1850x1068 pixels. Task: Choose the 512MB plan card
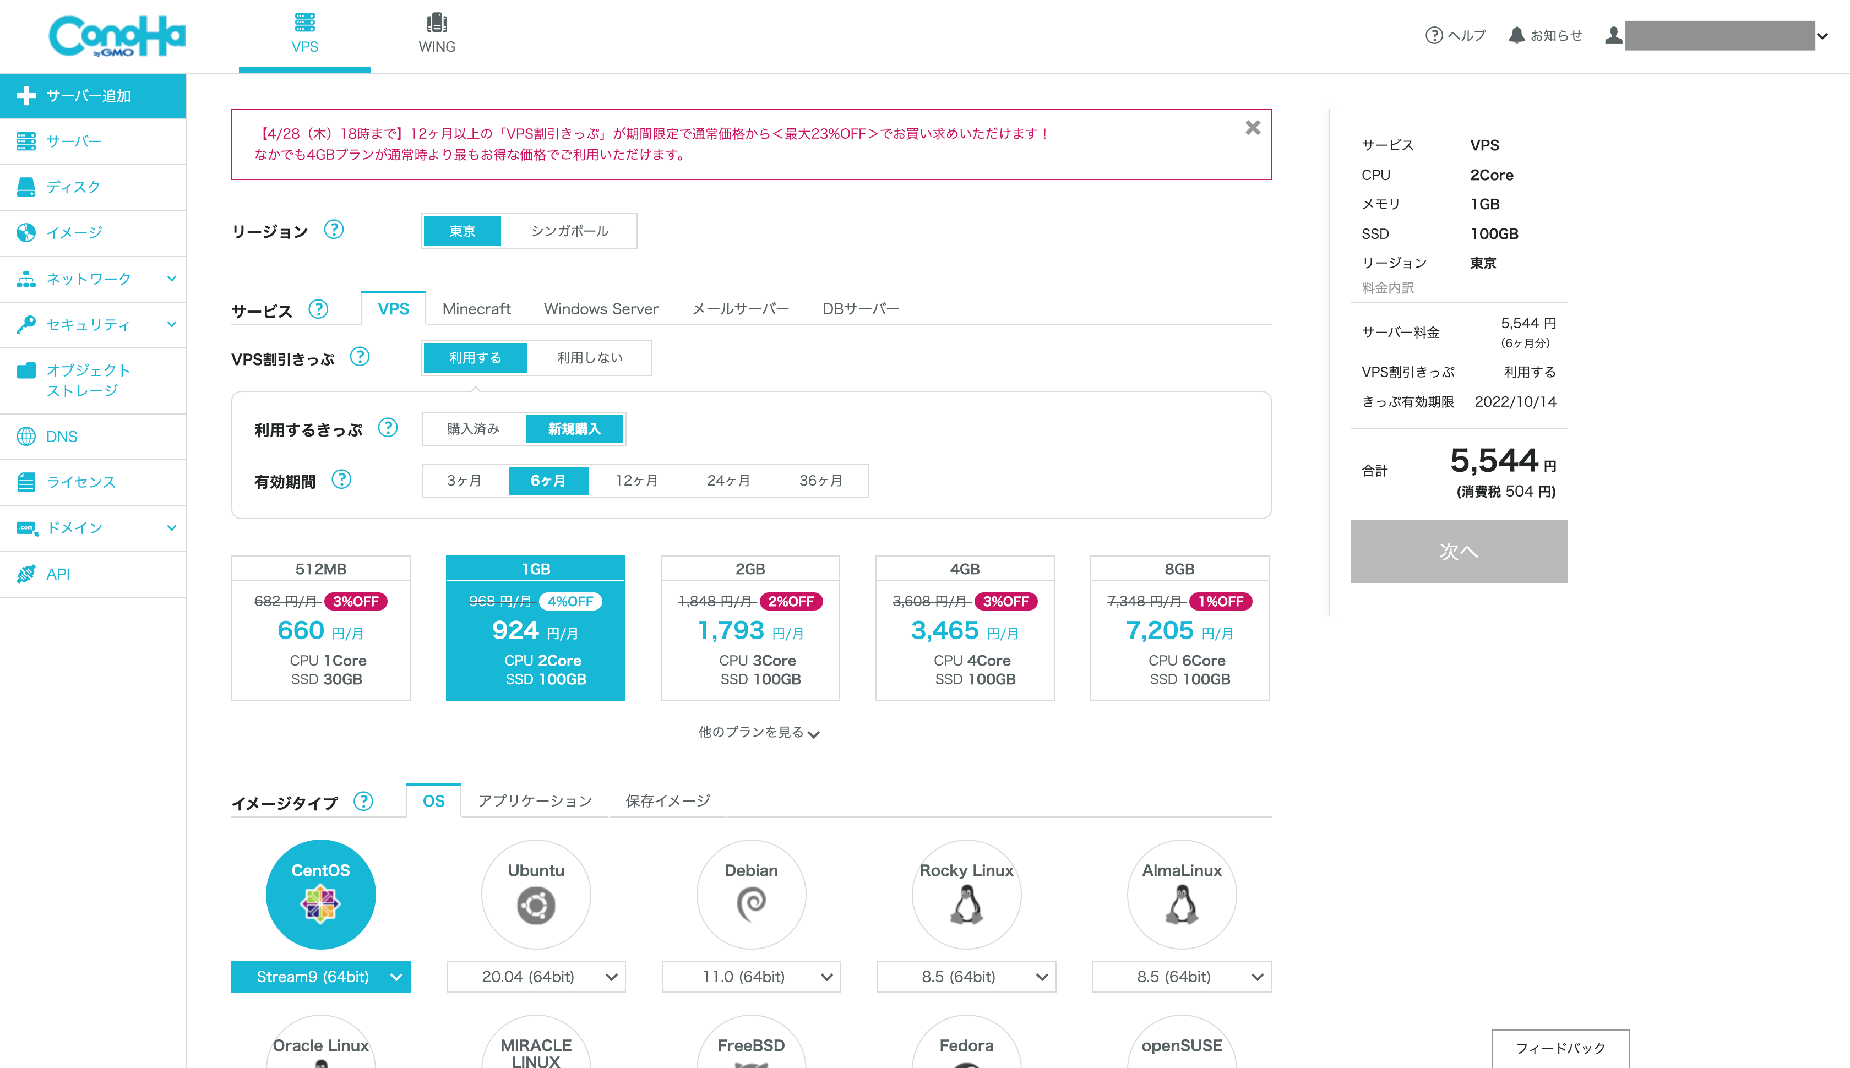pos(320,628)
